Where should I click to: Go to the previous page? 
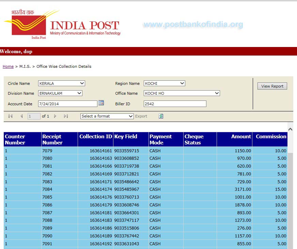[x=21, y=116]
